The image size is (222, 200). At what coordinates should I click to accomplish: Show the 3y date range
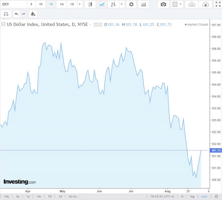coord(18,197)
